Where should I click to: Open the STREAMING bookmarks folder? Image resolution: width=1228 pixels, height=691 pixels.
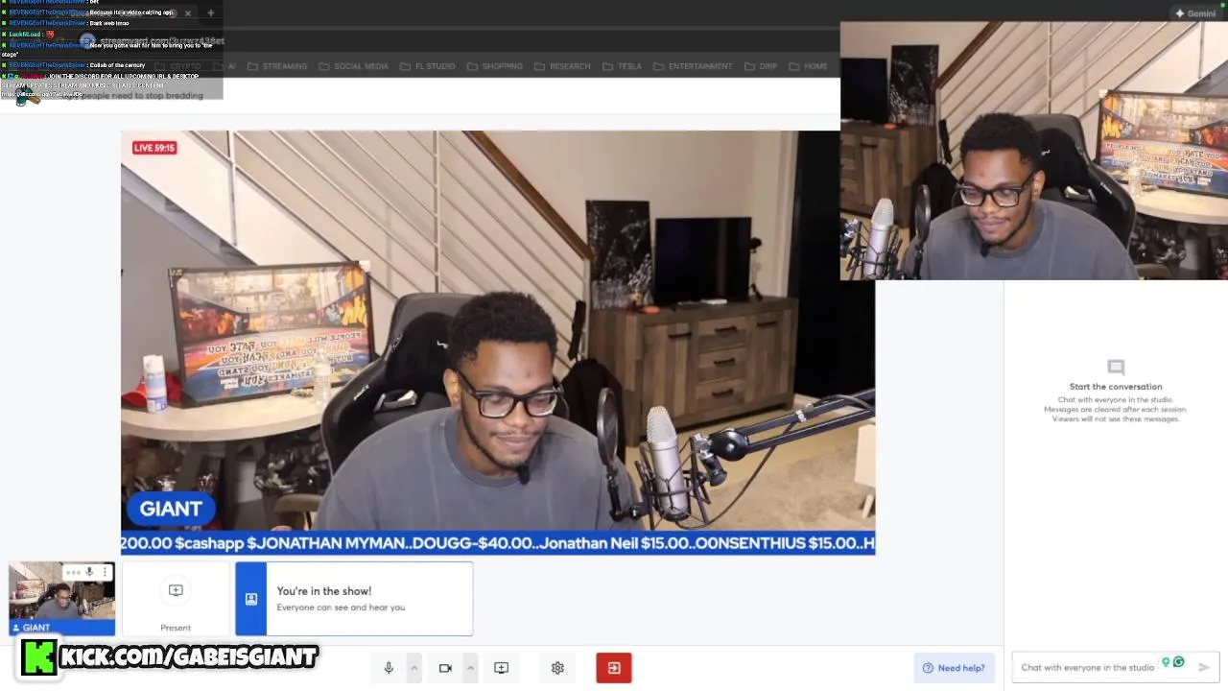277,66
